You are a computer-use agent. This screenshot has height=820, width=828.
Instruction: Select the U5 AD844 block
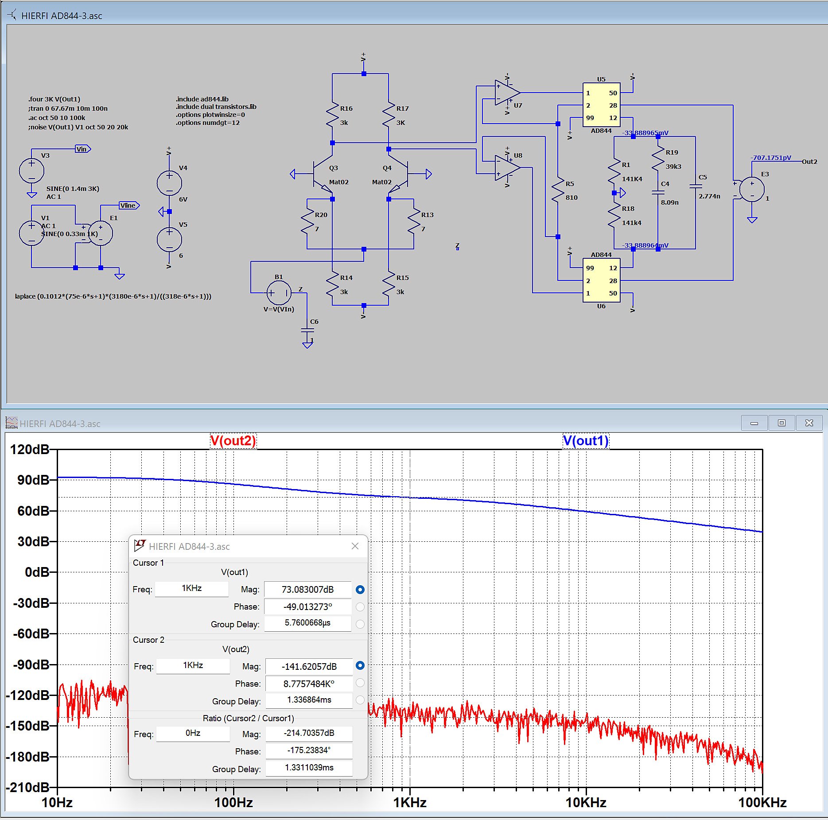click(x=601, y=105)
